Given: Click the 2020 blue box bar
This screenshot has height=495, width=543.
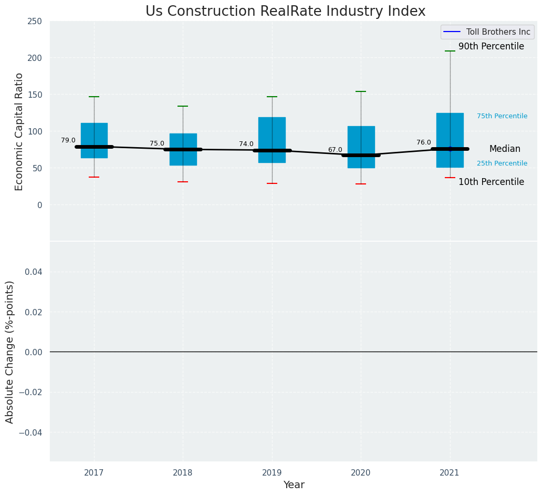Looking at the screenshot, I should pos(361,147).
